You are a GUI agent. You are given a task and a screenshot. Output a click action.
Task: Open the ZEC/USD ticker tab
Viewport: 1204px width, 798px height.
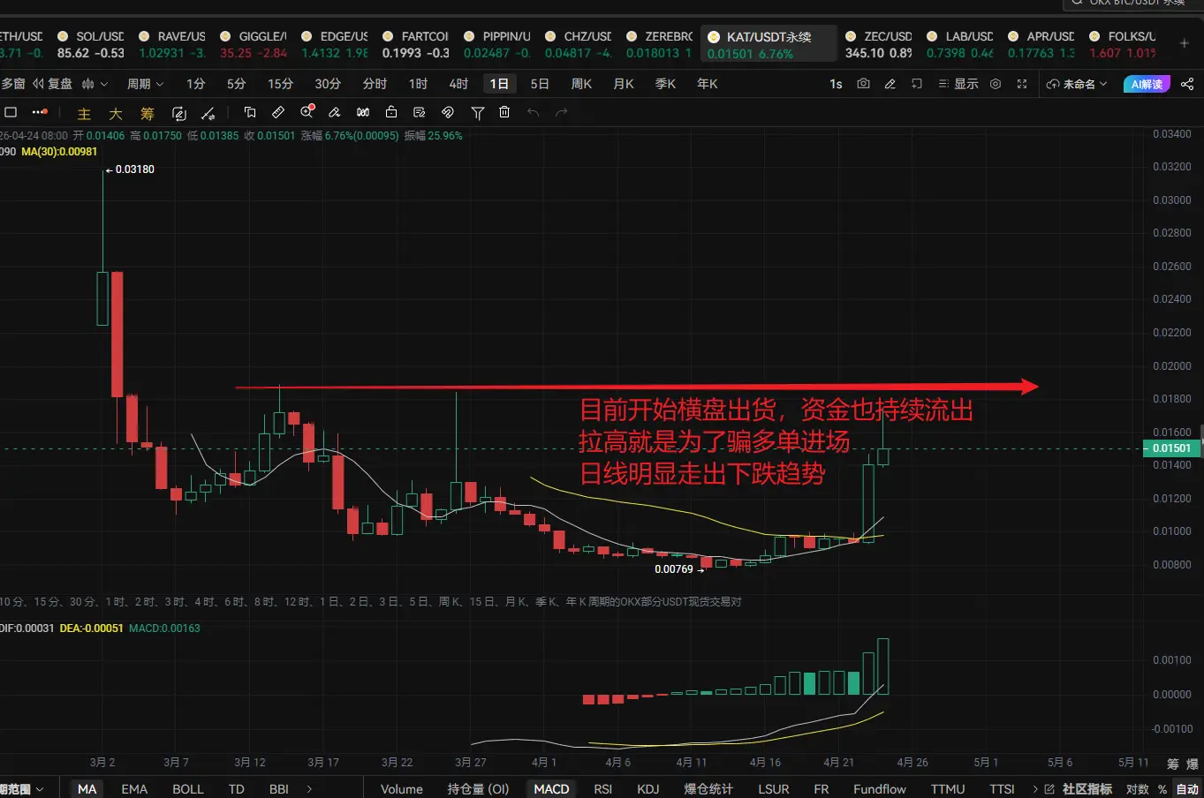pyautogui.click(x=878, y=44)
